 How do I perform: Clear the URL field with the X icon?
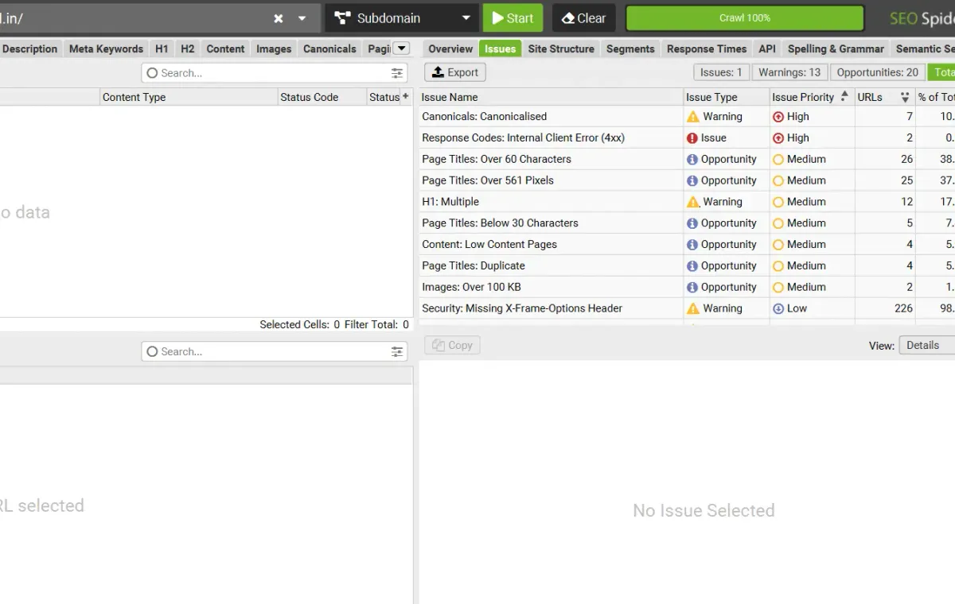pos(279,18)
